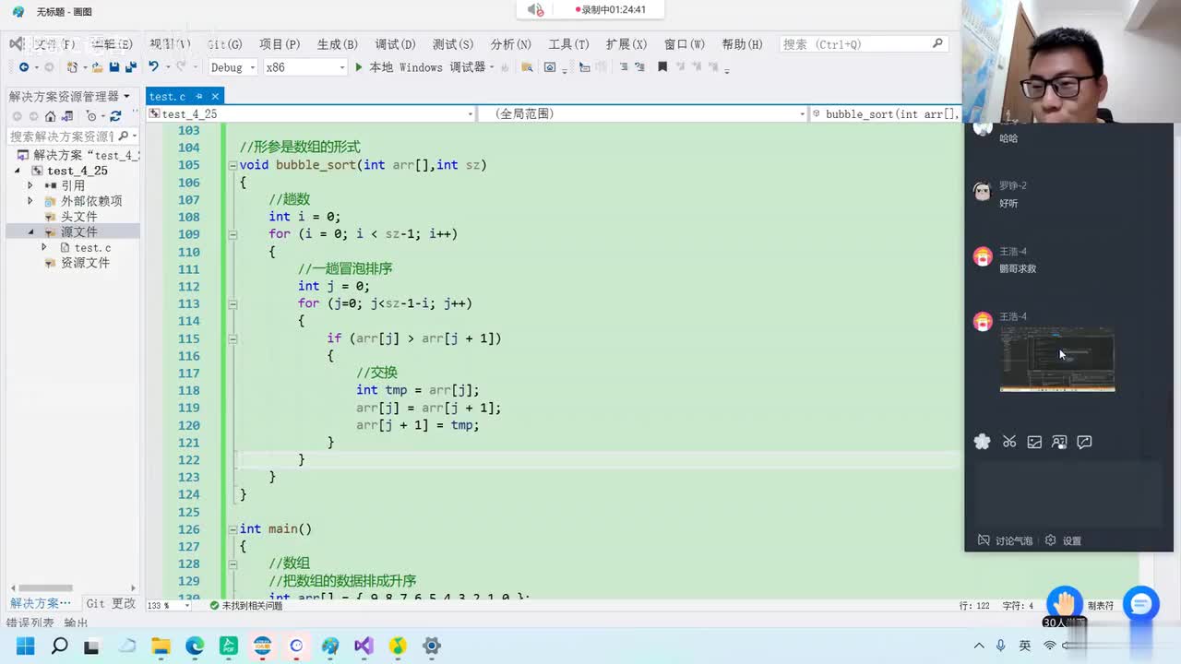Click the Windows Start button
The height and width of the screenshot is (664, 1181).
pos(25,646)
